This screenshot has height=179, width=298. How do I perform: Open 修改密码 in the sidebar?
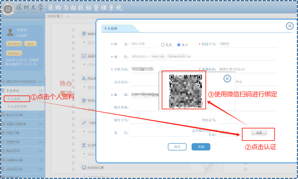14,44
